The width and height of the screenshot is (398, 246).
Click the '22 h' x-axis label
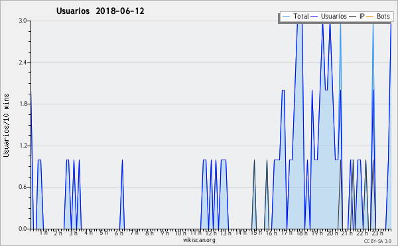362,233
